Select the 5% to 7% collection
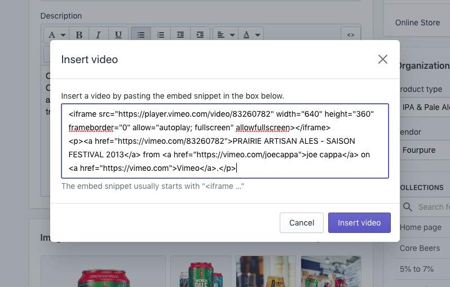 click(x=416, y=269)
